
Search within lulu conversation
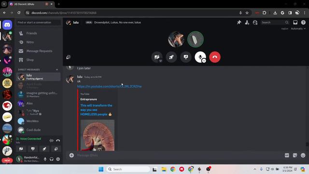pyautogui.click(x=275, y=23)
